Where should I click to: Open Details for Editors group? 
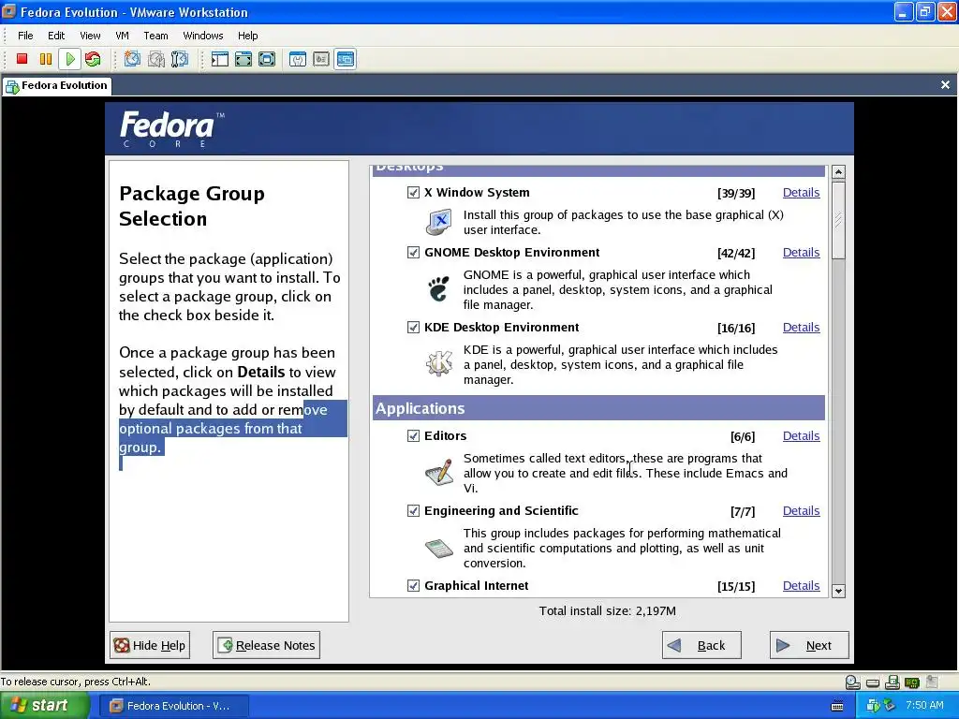click(x=802, y=436)
